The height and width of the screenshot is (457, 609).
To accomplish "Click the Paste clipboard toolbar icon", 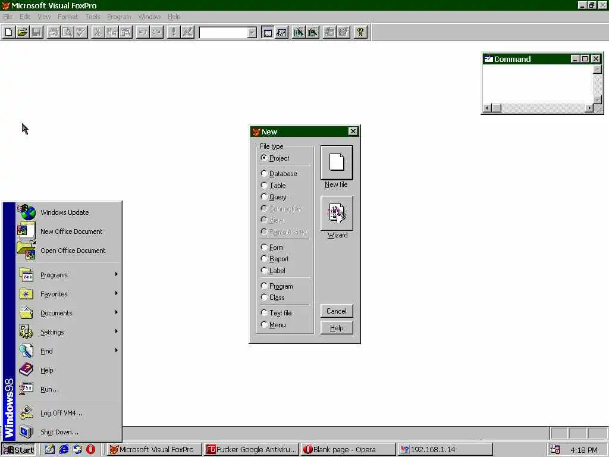I will coord(126,32).
